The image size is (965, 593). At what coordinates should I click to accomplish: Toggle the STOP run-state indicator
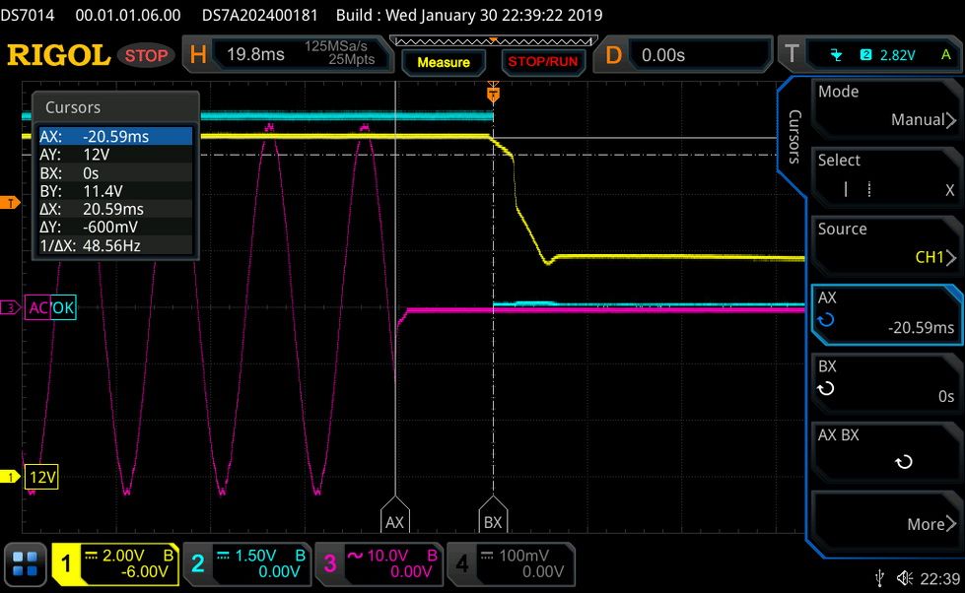(x=147, y=55)
